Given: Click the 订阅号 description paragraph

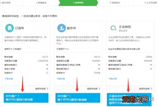Looking at the screenshot, I should 25,39.
